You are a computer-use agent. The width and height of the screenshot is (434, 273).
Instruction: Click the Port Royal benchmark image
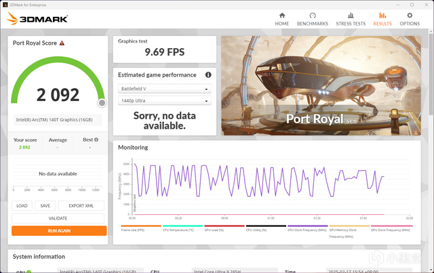[321, 85]
